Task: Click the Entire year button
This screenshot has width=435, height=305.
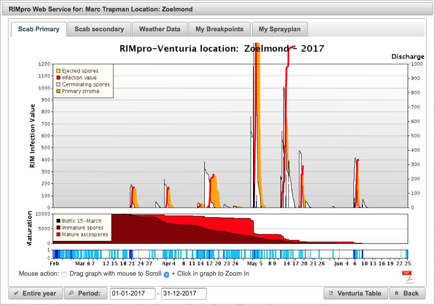Action: point(36,294)
